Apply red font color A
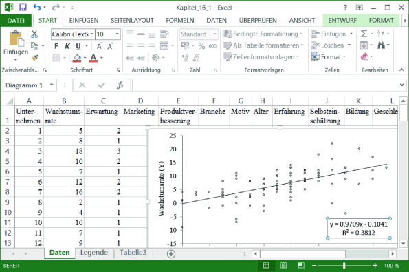The height and width of the screenshot is (272, 409). pyautogui.click(x=93, y=58)
